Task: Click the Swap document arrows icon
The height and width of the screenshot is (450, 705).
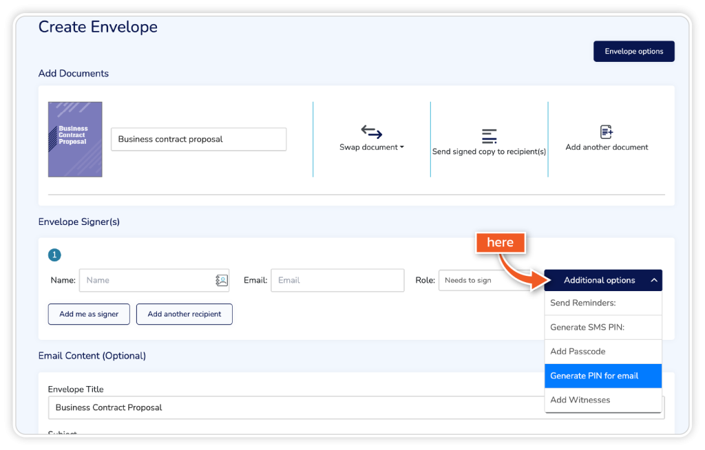Action: point(372,132)
